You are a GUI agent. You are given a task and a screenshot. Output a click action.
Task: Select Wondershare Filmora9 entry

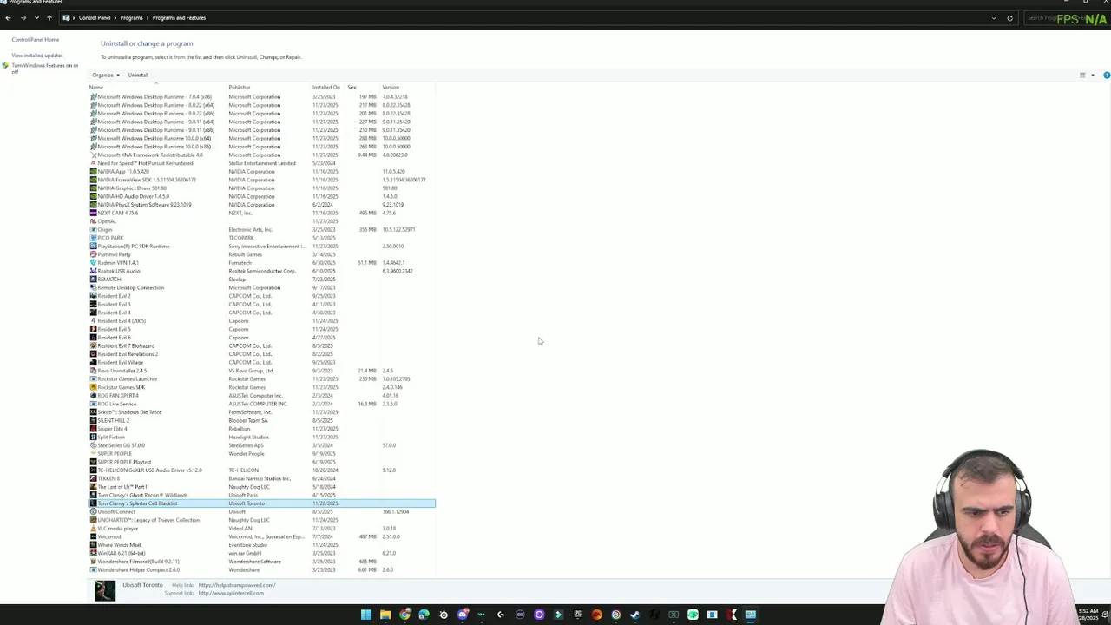tap(261, 562)
